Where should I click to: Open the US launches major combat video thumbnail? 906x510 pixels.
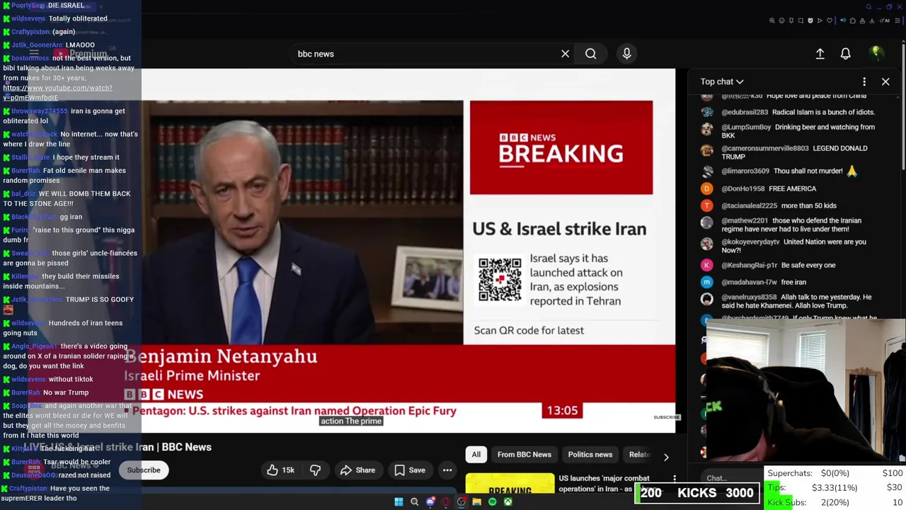[x=510, y=484]
